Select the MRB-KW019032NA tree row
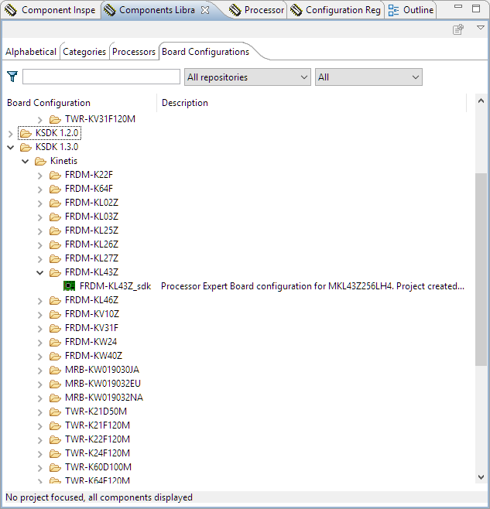This screenshot has width=490, height=509. pos(104,398)
